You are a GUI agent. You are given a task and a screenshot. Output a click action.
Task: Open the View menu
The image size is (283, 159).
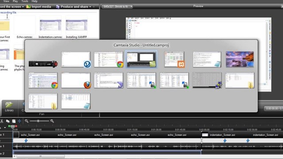pyautogui.click(x=6, y=1)
